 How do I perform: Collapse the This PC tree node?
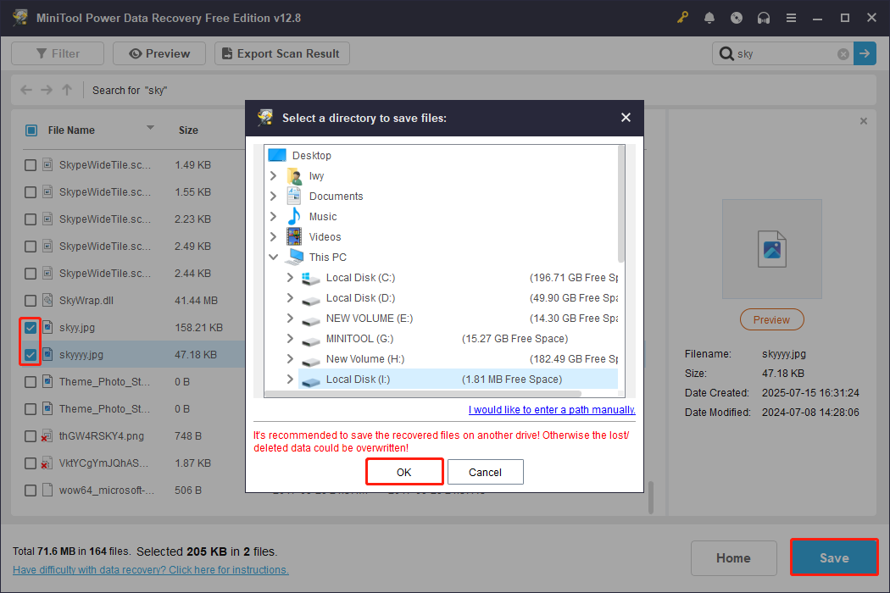tap(273, 257)
